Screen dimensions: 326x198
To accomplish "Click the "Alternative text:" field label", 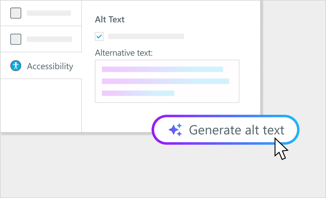I will (x=124, y=53).
